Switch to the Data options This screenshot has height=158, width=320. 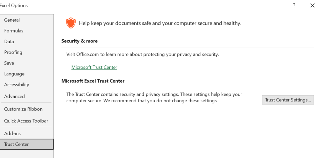tap(9, 42)
